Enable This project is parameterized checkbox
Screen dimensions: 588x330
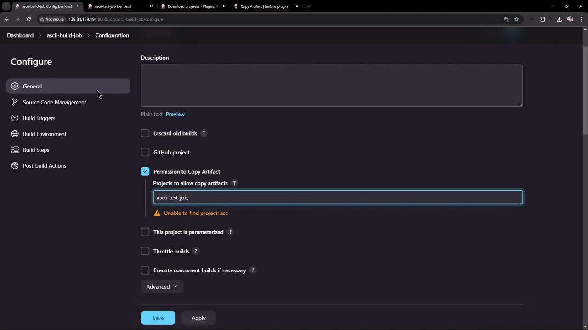tap(145, 232)
